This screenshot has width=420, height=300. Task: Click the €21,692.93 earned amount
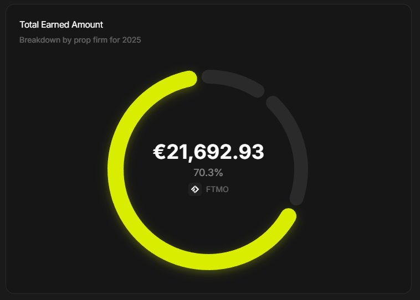(208, 152)
